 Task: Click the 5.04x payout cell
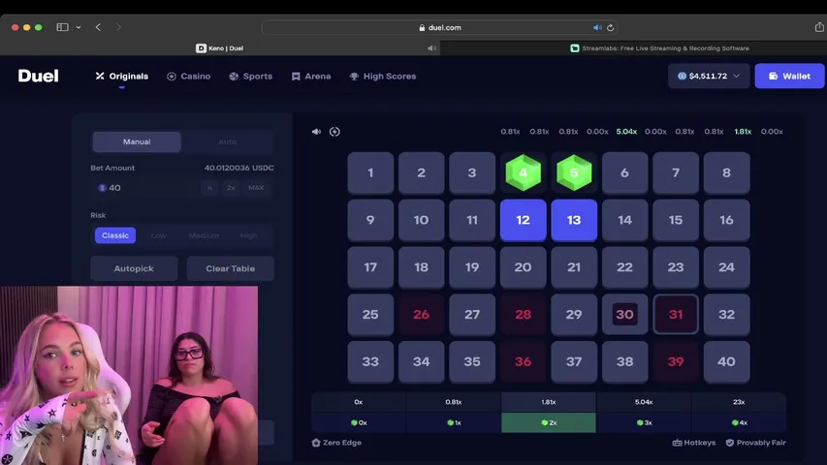pyautogui.click(x=644, y=402)
